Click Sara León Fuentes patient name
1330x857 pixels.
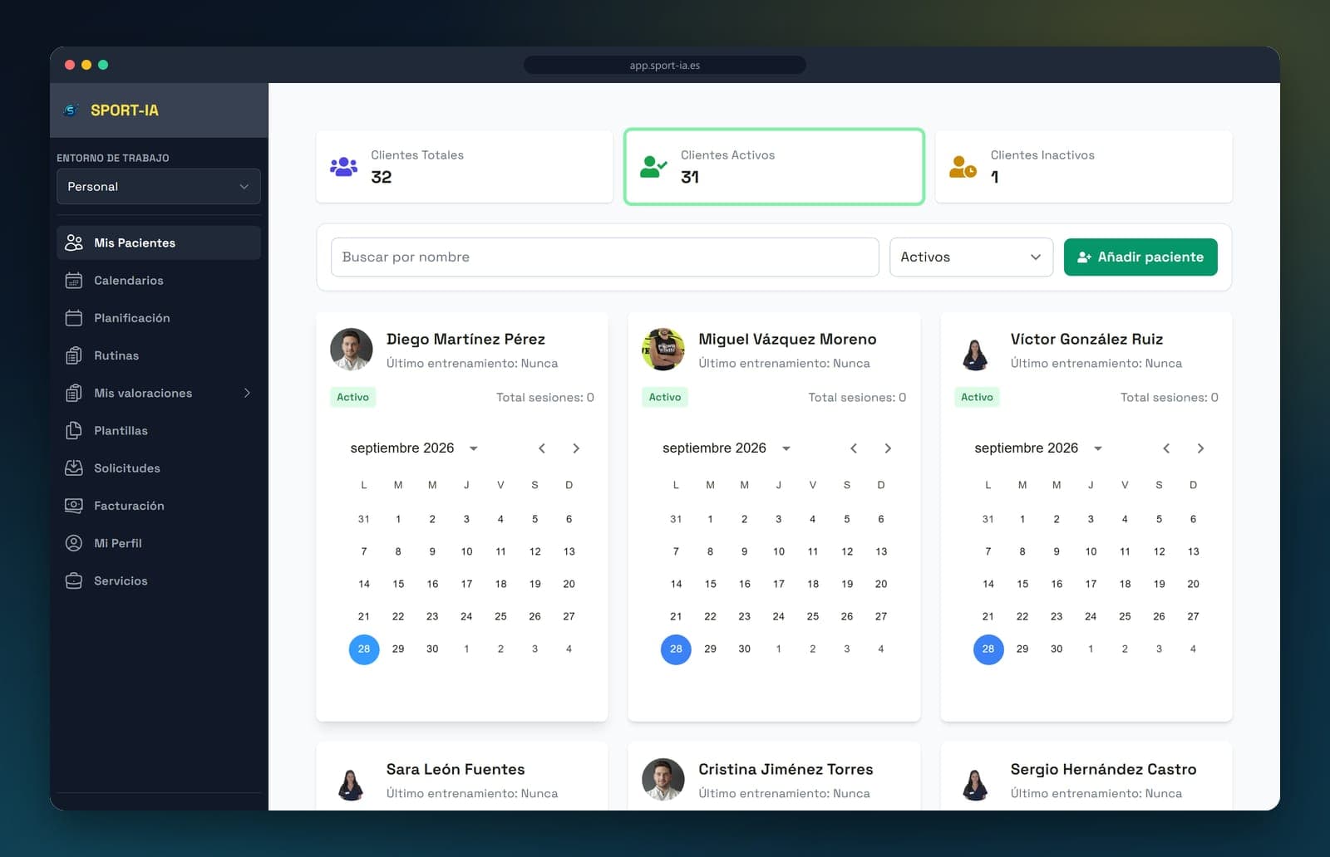click(456, 769)
